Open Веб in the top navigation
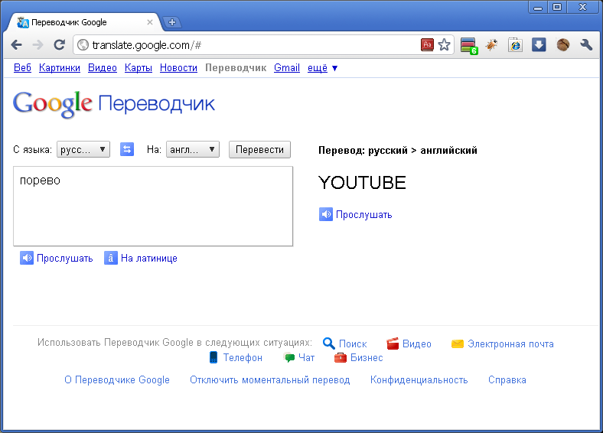603x433 pixels. [22, 67]
